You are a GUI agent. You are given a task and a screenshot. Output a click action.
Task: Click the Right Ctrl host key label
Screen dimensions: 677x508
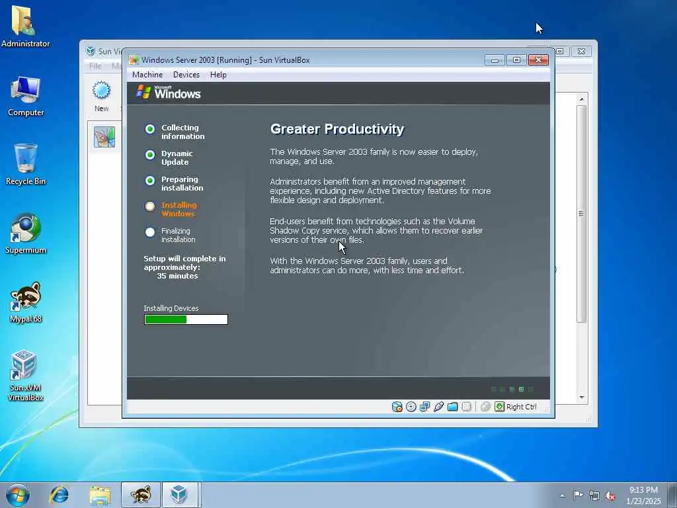[521, 407]
